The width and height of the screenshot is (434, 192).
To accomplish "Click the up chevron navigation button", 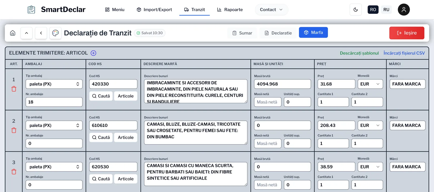I will (x=27, y=33).
